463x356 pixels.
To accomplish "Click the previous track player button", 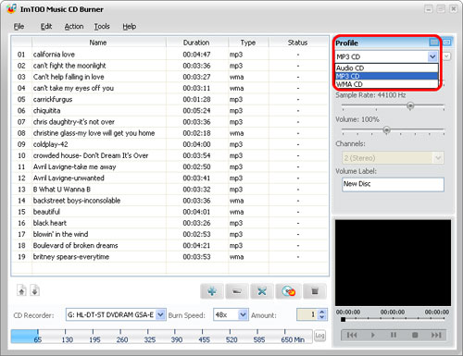I will tap(352, 335).
